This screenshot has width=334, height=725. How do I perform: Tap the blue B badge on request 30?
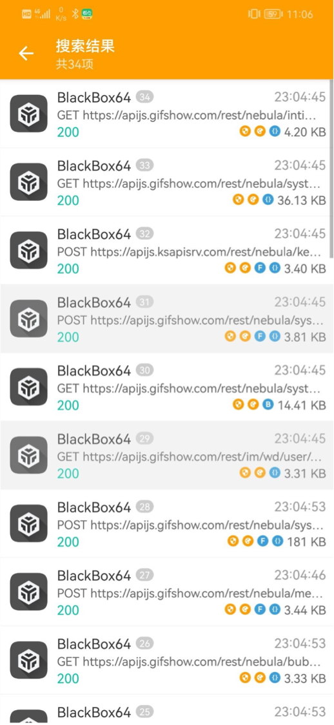coord(268,405)
